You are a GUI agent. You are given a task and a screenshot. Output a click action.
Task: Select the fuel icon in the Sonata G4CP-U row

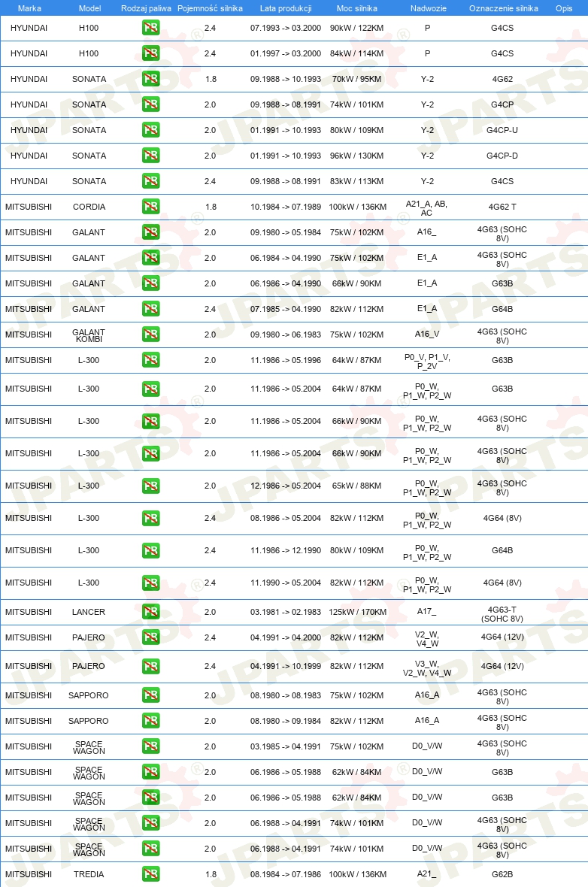150,129
